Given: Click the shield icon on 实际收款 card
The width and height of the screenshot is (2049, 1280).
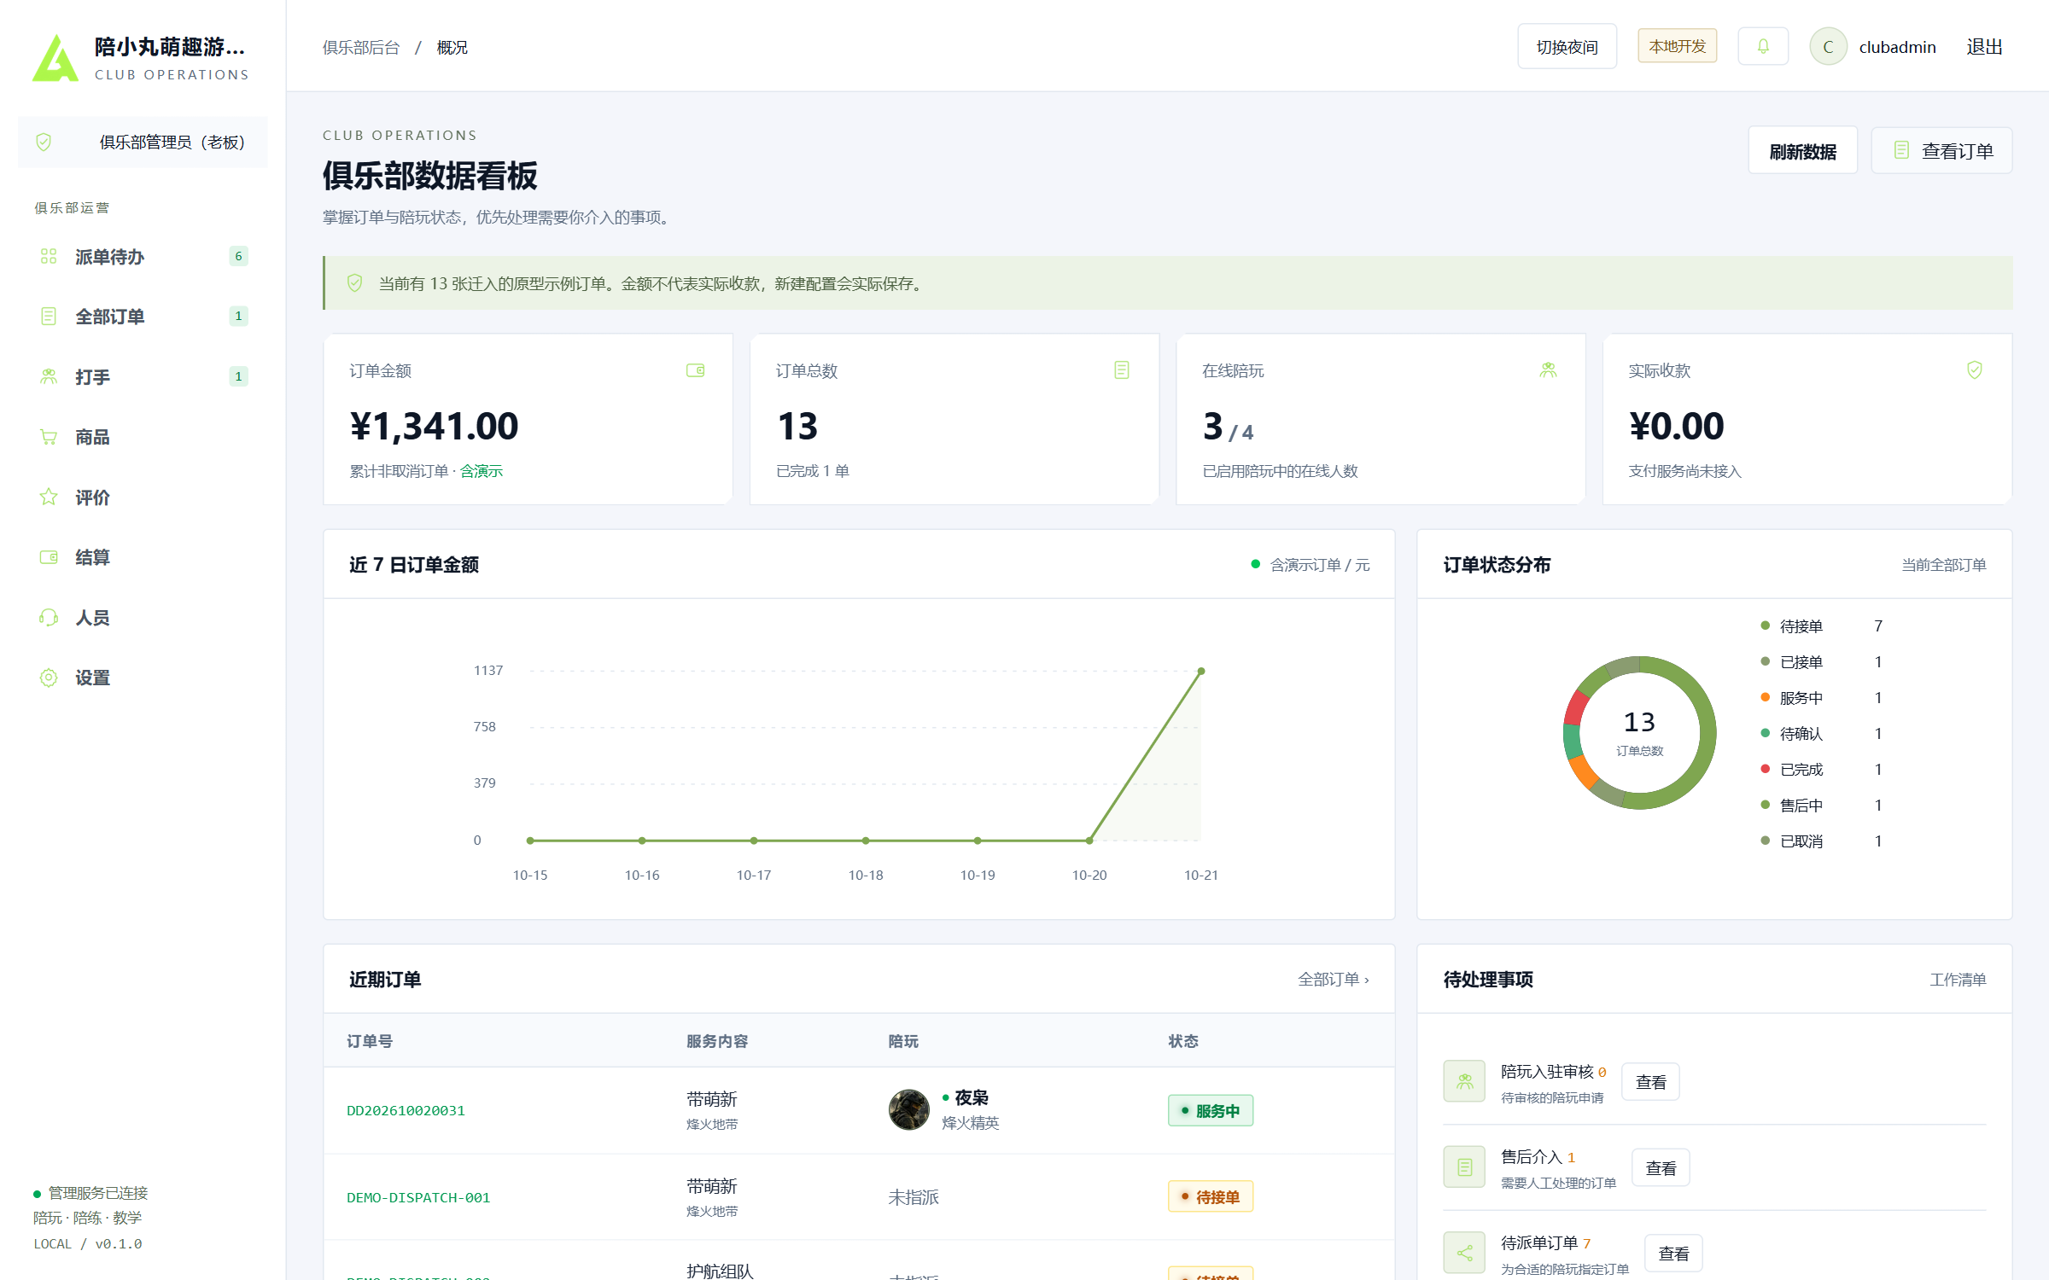Looking at the screenshot, I should pyautogui.click(x=1975, y=370).
